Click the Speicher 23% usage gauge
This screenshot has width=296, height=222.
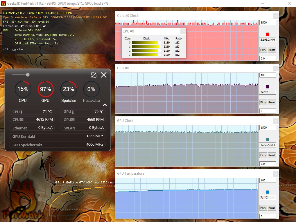[x=69, y=89]
